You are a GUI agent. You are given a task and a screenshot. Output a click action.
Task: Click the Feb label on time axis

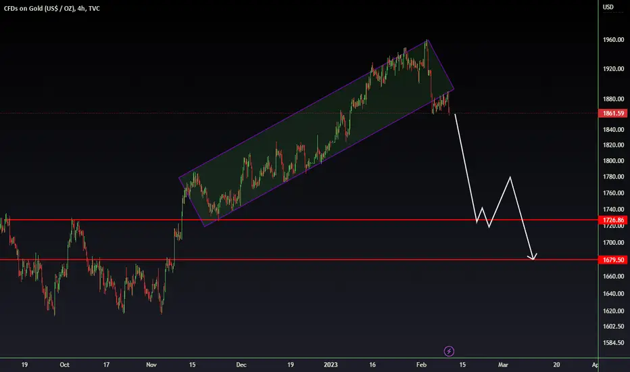421,365
